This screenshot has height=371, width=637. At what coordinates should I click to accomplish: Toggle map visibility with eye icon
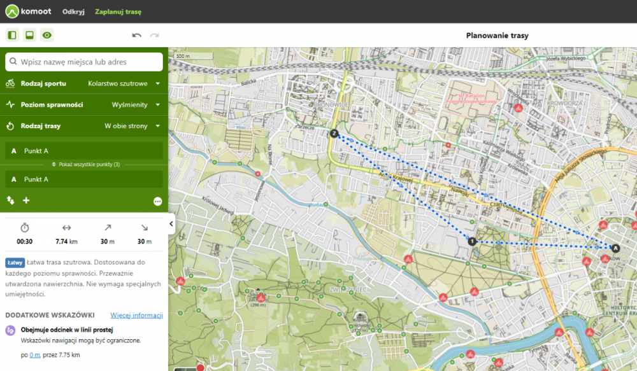tap(47, 35)
